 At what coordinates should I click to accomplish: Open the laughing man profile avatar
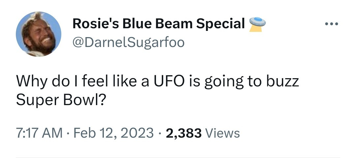[x=38, y=34]
